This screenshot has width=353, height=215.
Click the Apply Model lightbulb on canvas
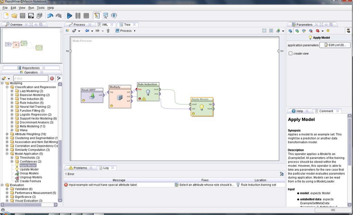click(x=202, y=107)
